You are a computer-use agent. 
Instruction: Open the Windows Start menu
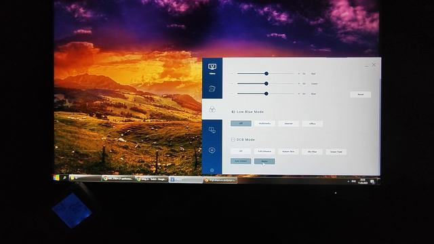[x=56, y=178]
